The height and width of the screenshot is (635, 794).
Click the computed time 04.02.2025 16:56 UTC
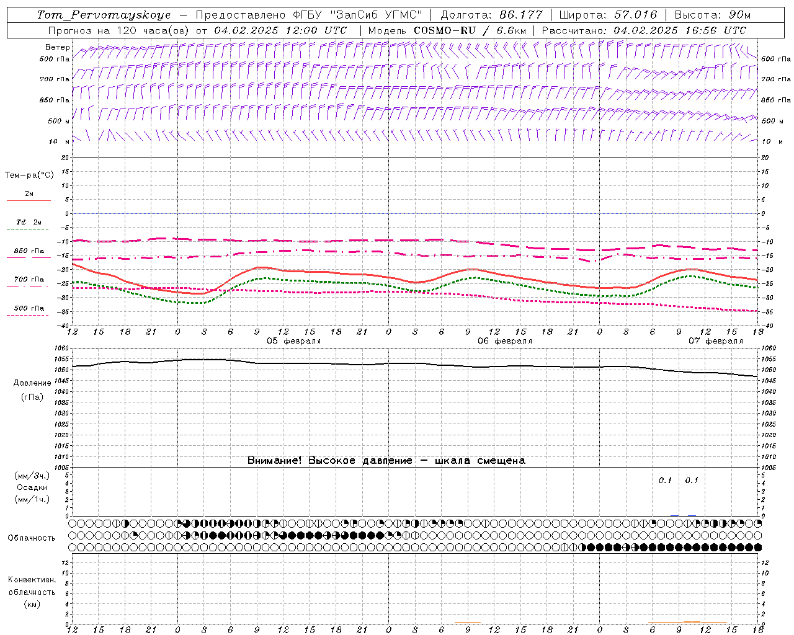point(680,30)
